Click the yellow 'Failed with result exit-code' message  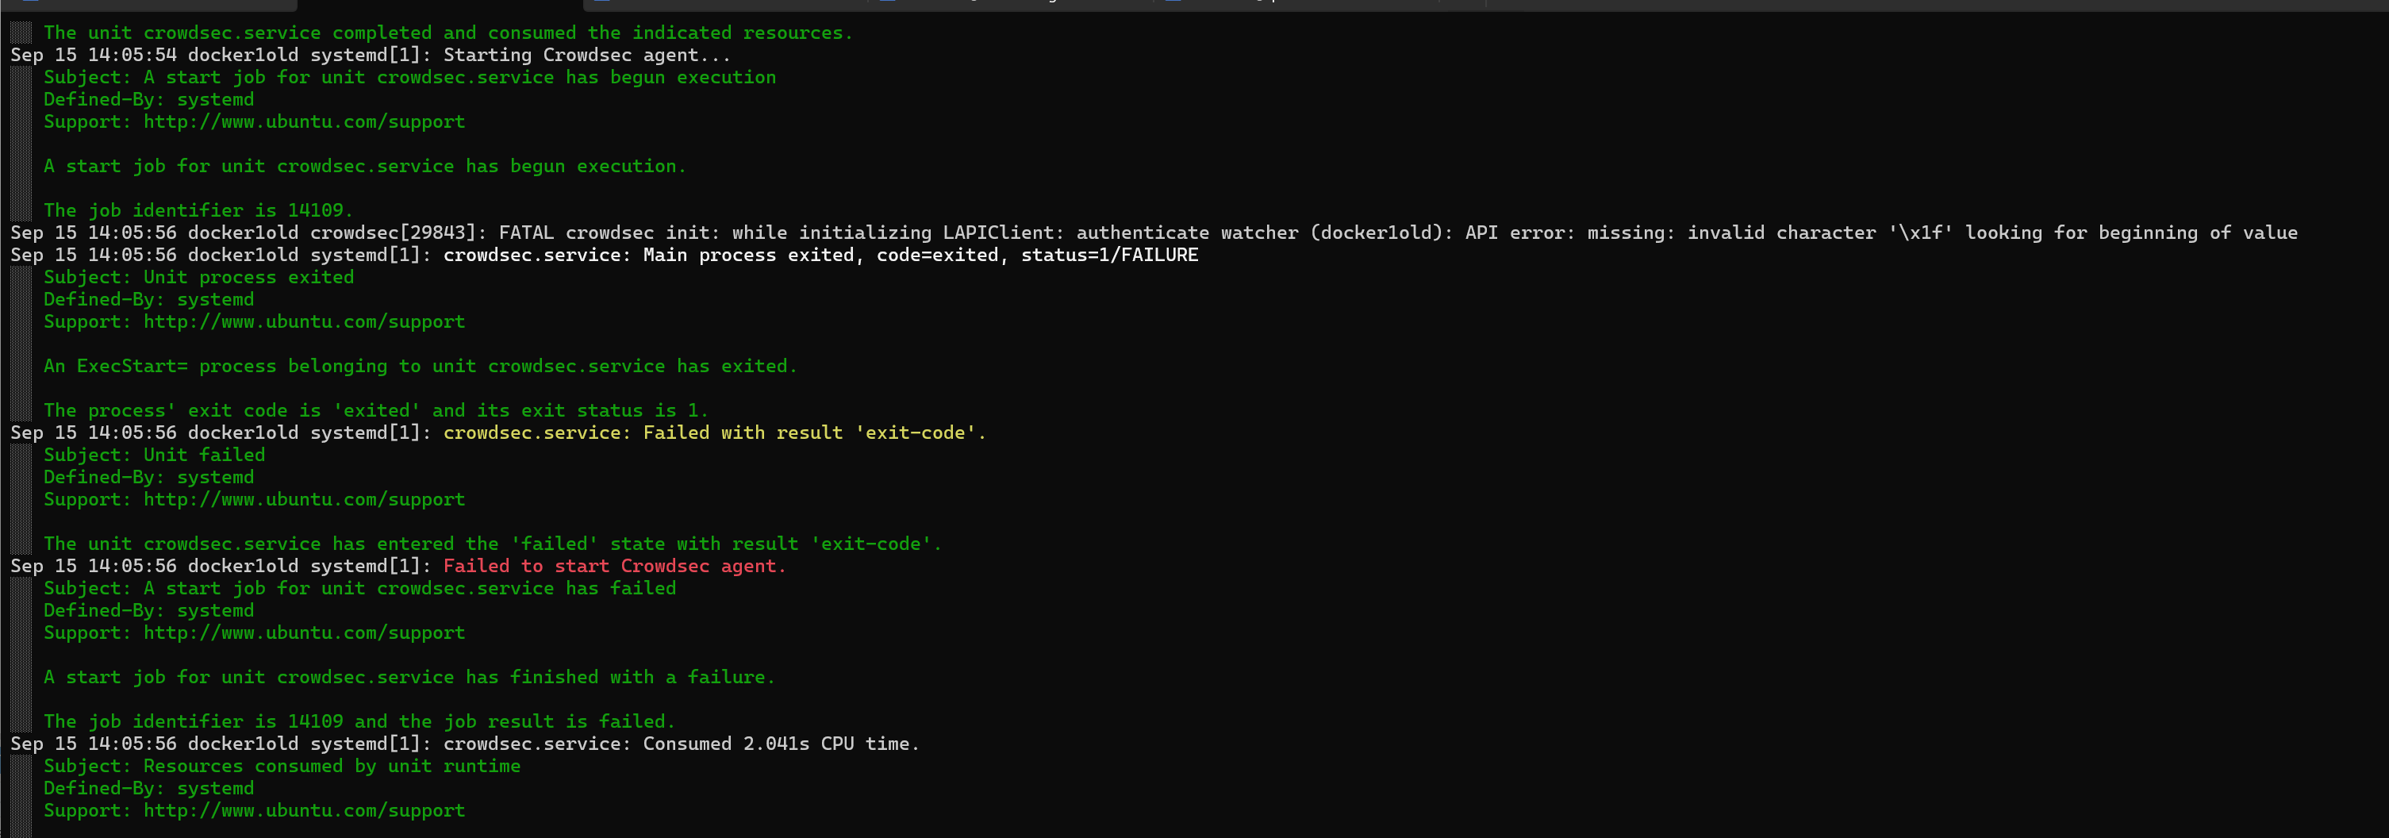pyautogui.click(x=714, y=432)
